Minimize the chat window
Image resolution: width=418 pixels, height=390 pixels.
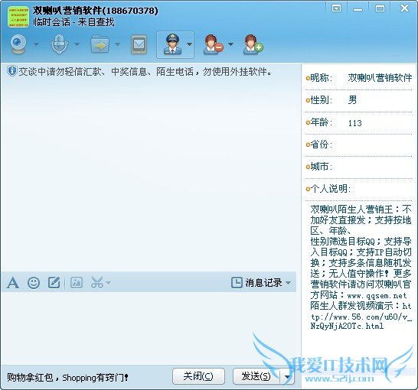coord(358,9)
